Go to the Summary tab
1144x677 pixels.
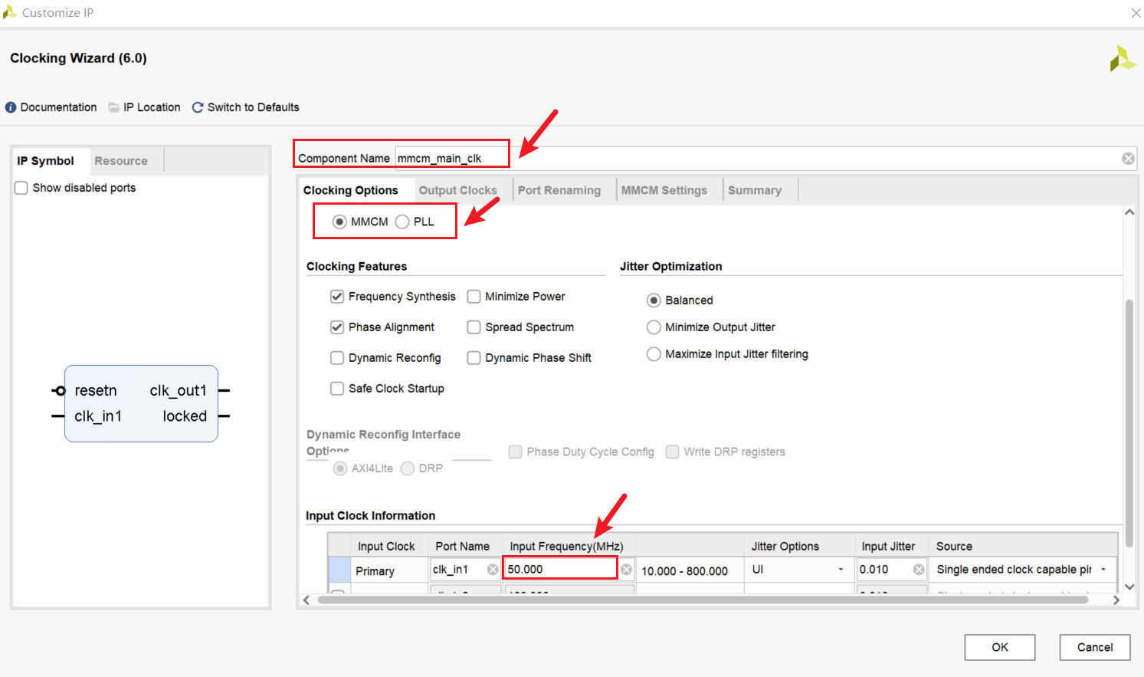(x=755, y=190)
